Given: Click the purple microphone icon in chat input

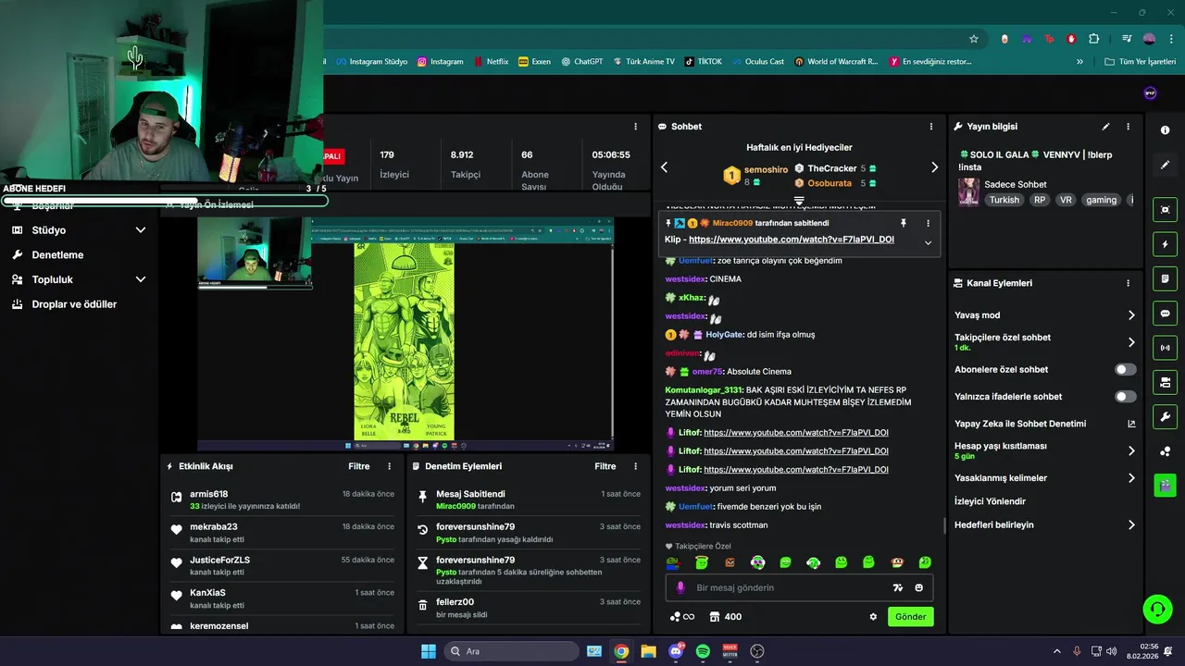Looking at the screenshot, I should [x=680, y=587].
